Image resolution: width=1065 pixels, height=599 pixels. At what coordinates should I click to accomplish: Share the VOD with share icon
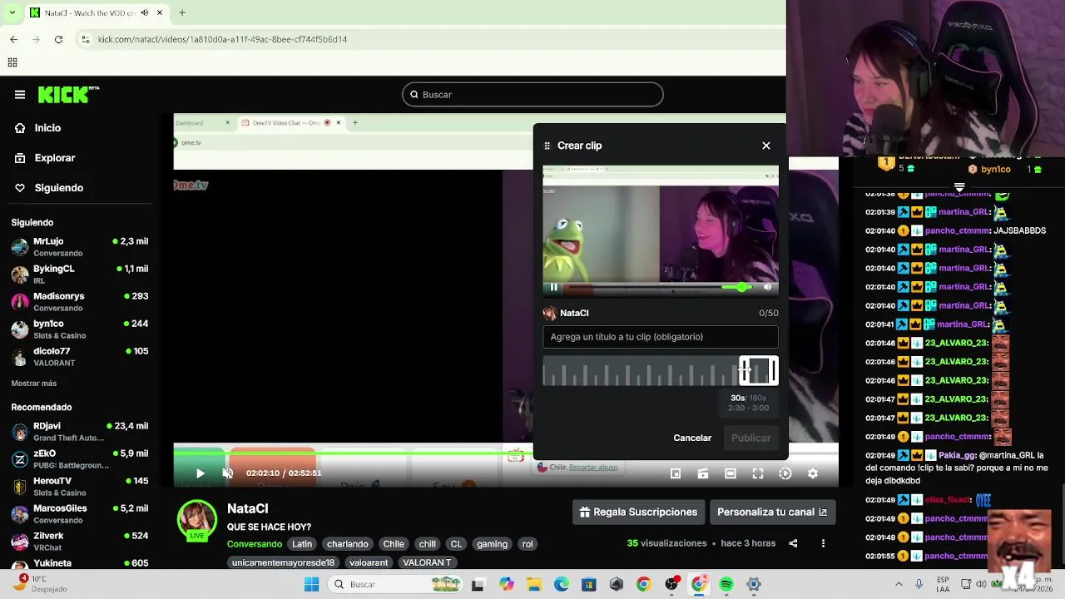pos(793,543)
